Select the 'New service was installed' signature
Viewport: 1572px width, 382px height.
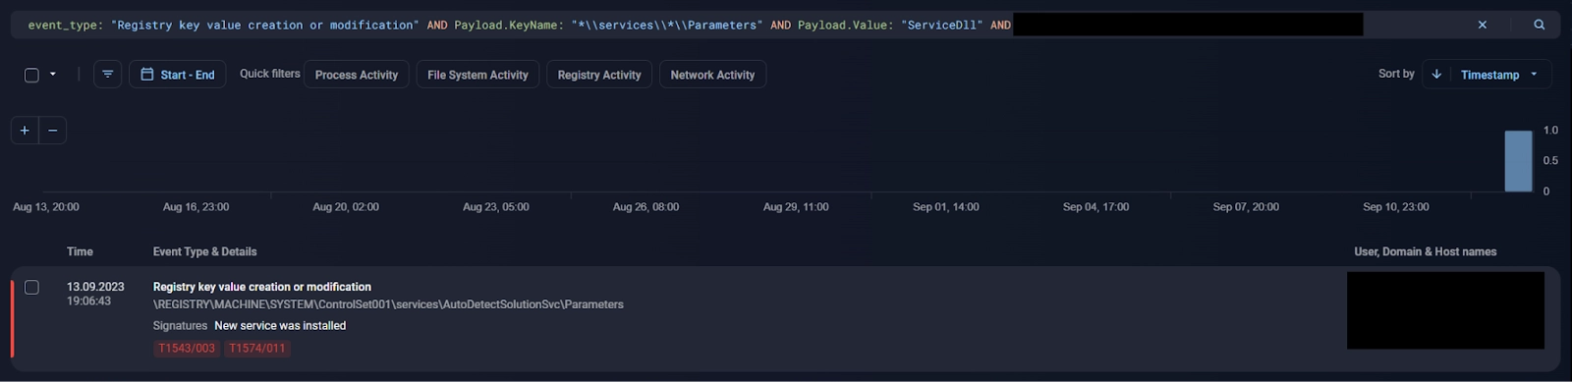coord(280,326)
